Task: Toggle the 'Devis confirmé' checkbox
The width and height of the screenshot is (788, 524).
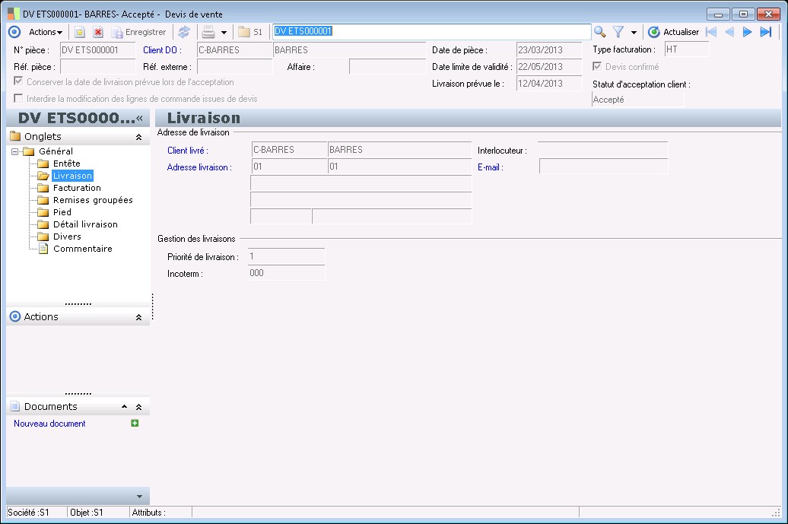Action: 597,67
